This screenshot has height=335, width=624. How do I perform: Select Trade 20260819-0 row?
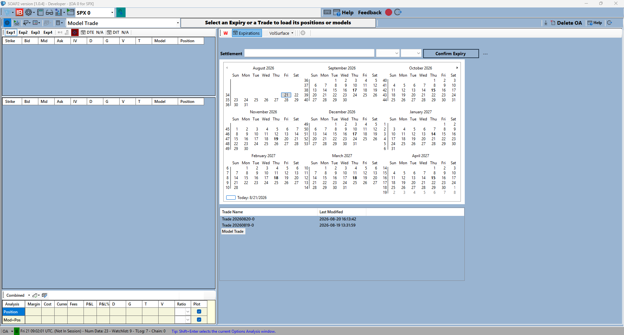pyautogui.click(x=342, y=225)
